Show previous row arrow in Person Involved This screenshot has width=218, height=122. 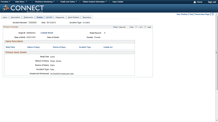[x=136, y=27]
